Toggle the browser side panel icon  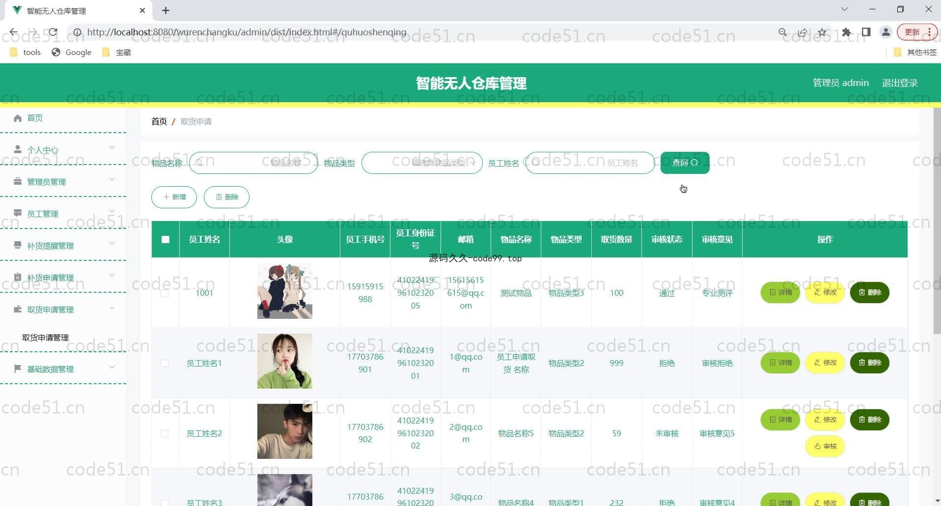coord(866,32)
